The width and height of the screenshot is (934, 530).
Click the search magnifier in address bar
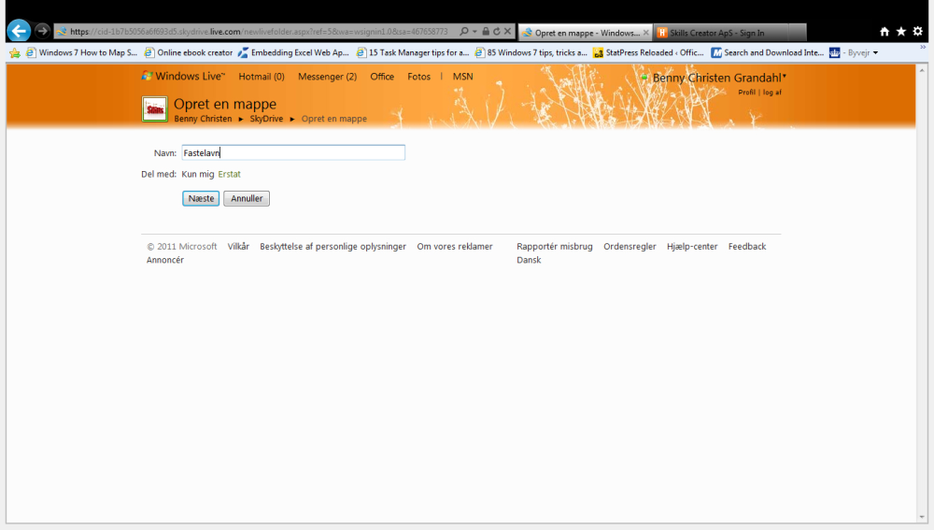463,32
